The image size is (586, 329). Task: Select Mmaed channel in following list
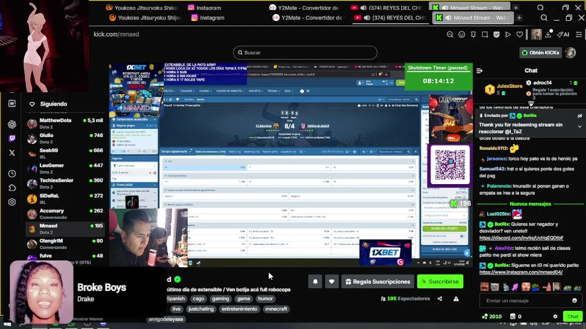point(65,229)
